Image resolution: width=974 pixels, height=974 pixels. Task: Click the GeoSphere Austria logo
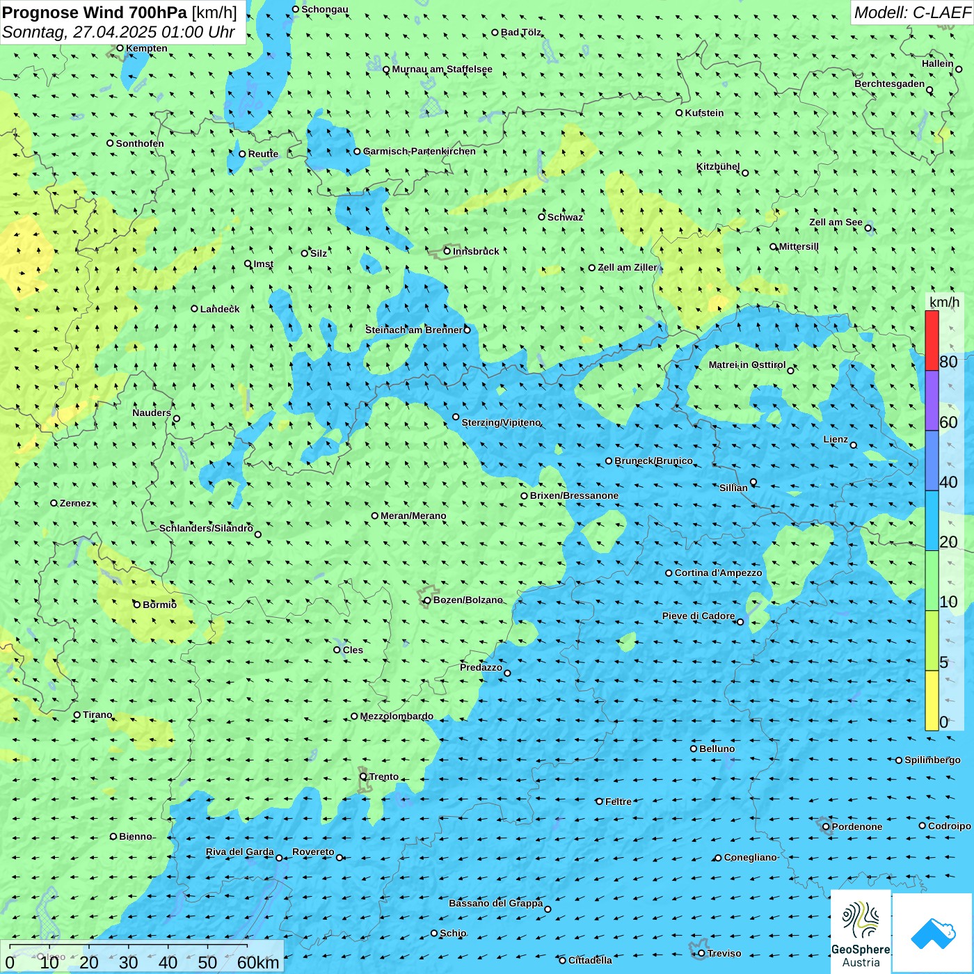click(x=861, y=931)
